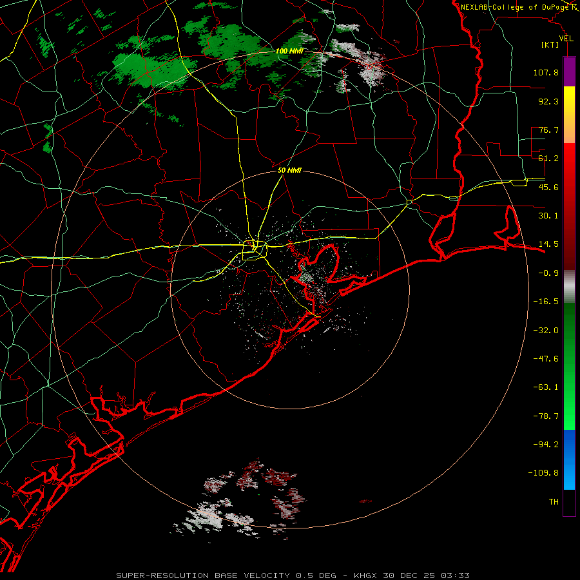Viewport: 580px width, 580px height.
Task: Click the -32.0 velocity scale value
Action: tap(546, 331)
